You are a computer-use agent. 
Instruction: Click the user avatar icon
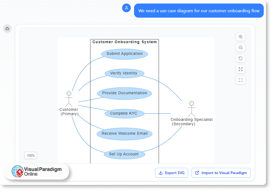pos(126,8)
